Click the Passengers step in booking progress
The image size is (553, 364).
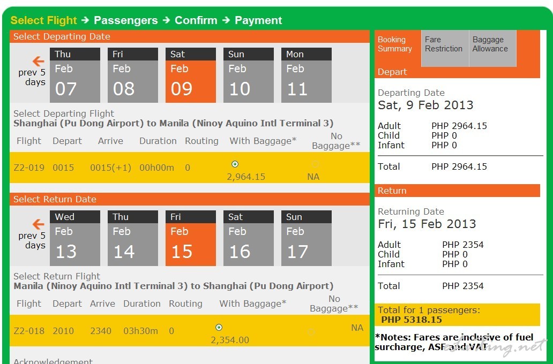[x=125, y=20]
